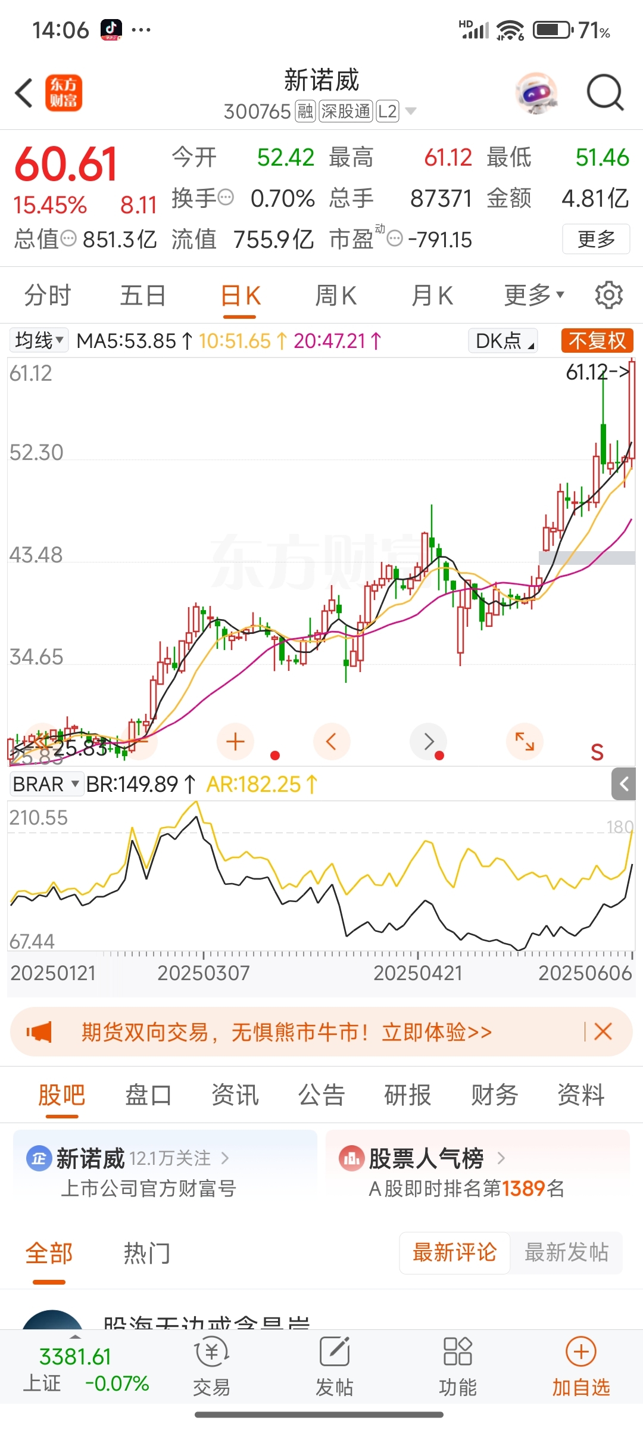Open chart settings gear icon
Viewport: 643px width, 1430px height.
pos(609,295)
